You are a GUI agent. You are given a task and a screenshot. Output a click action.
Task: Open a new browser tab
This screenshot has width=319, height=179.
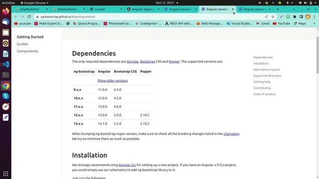coord(278,9)
